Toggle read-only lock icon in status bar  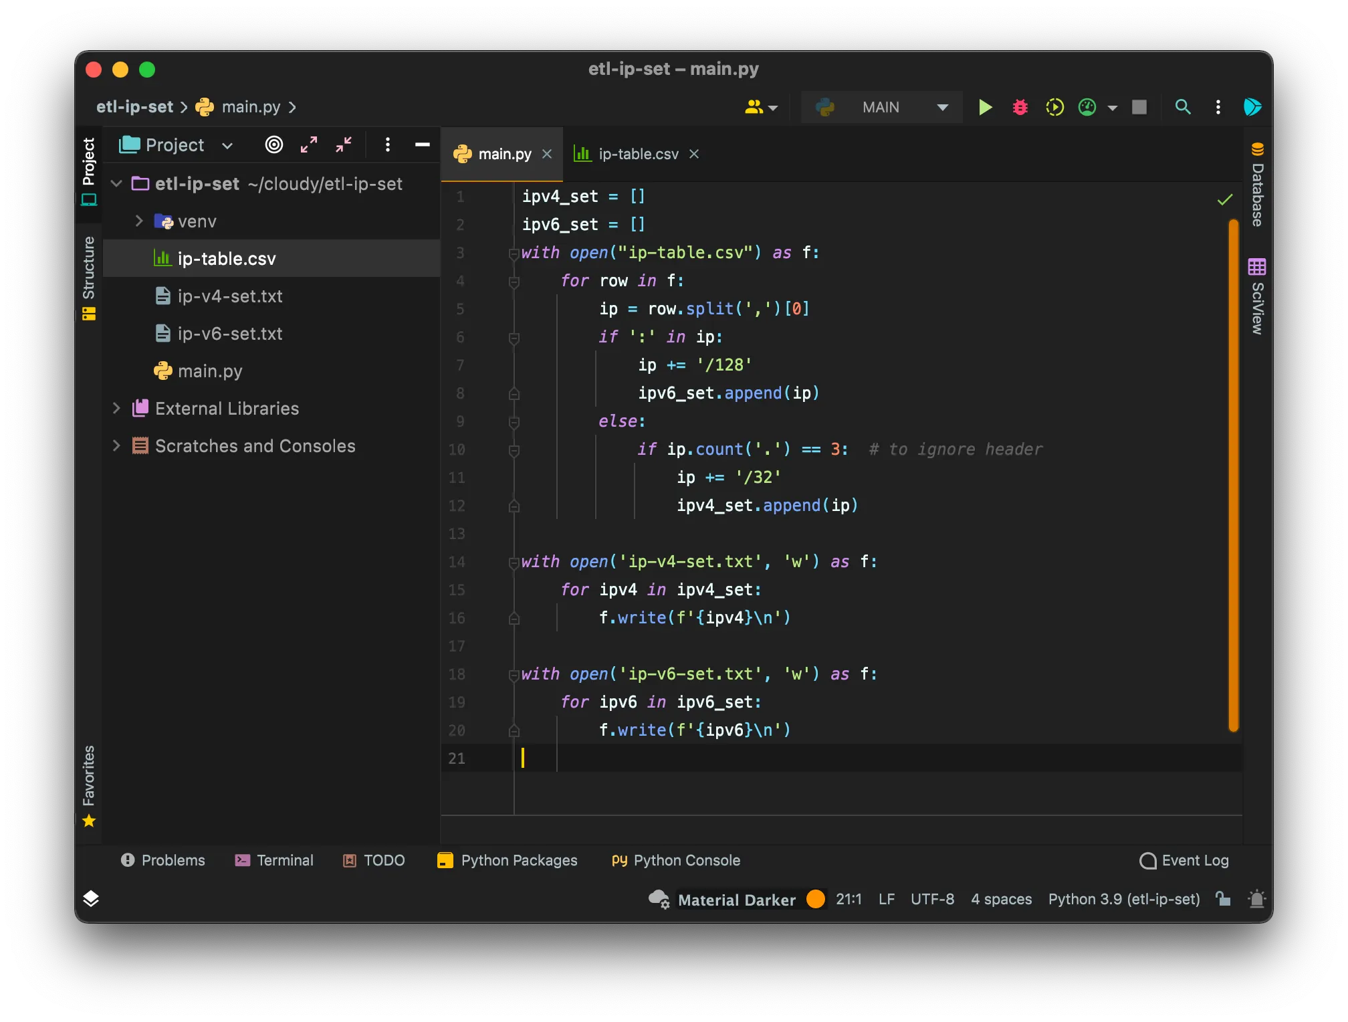[1223, 898]
